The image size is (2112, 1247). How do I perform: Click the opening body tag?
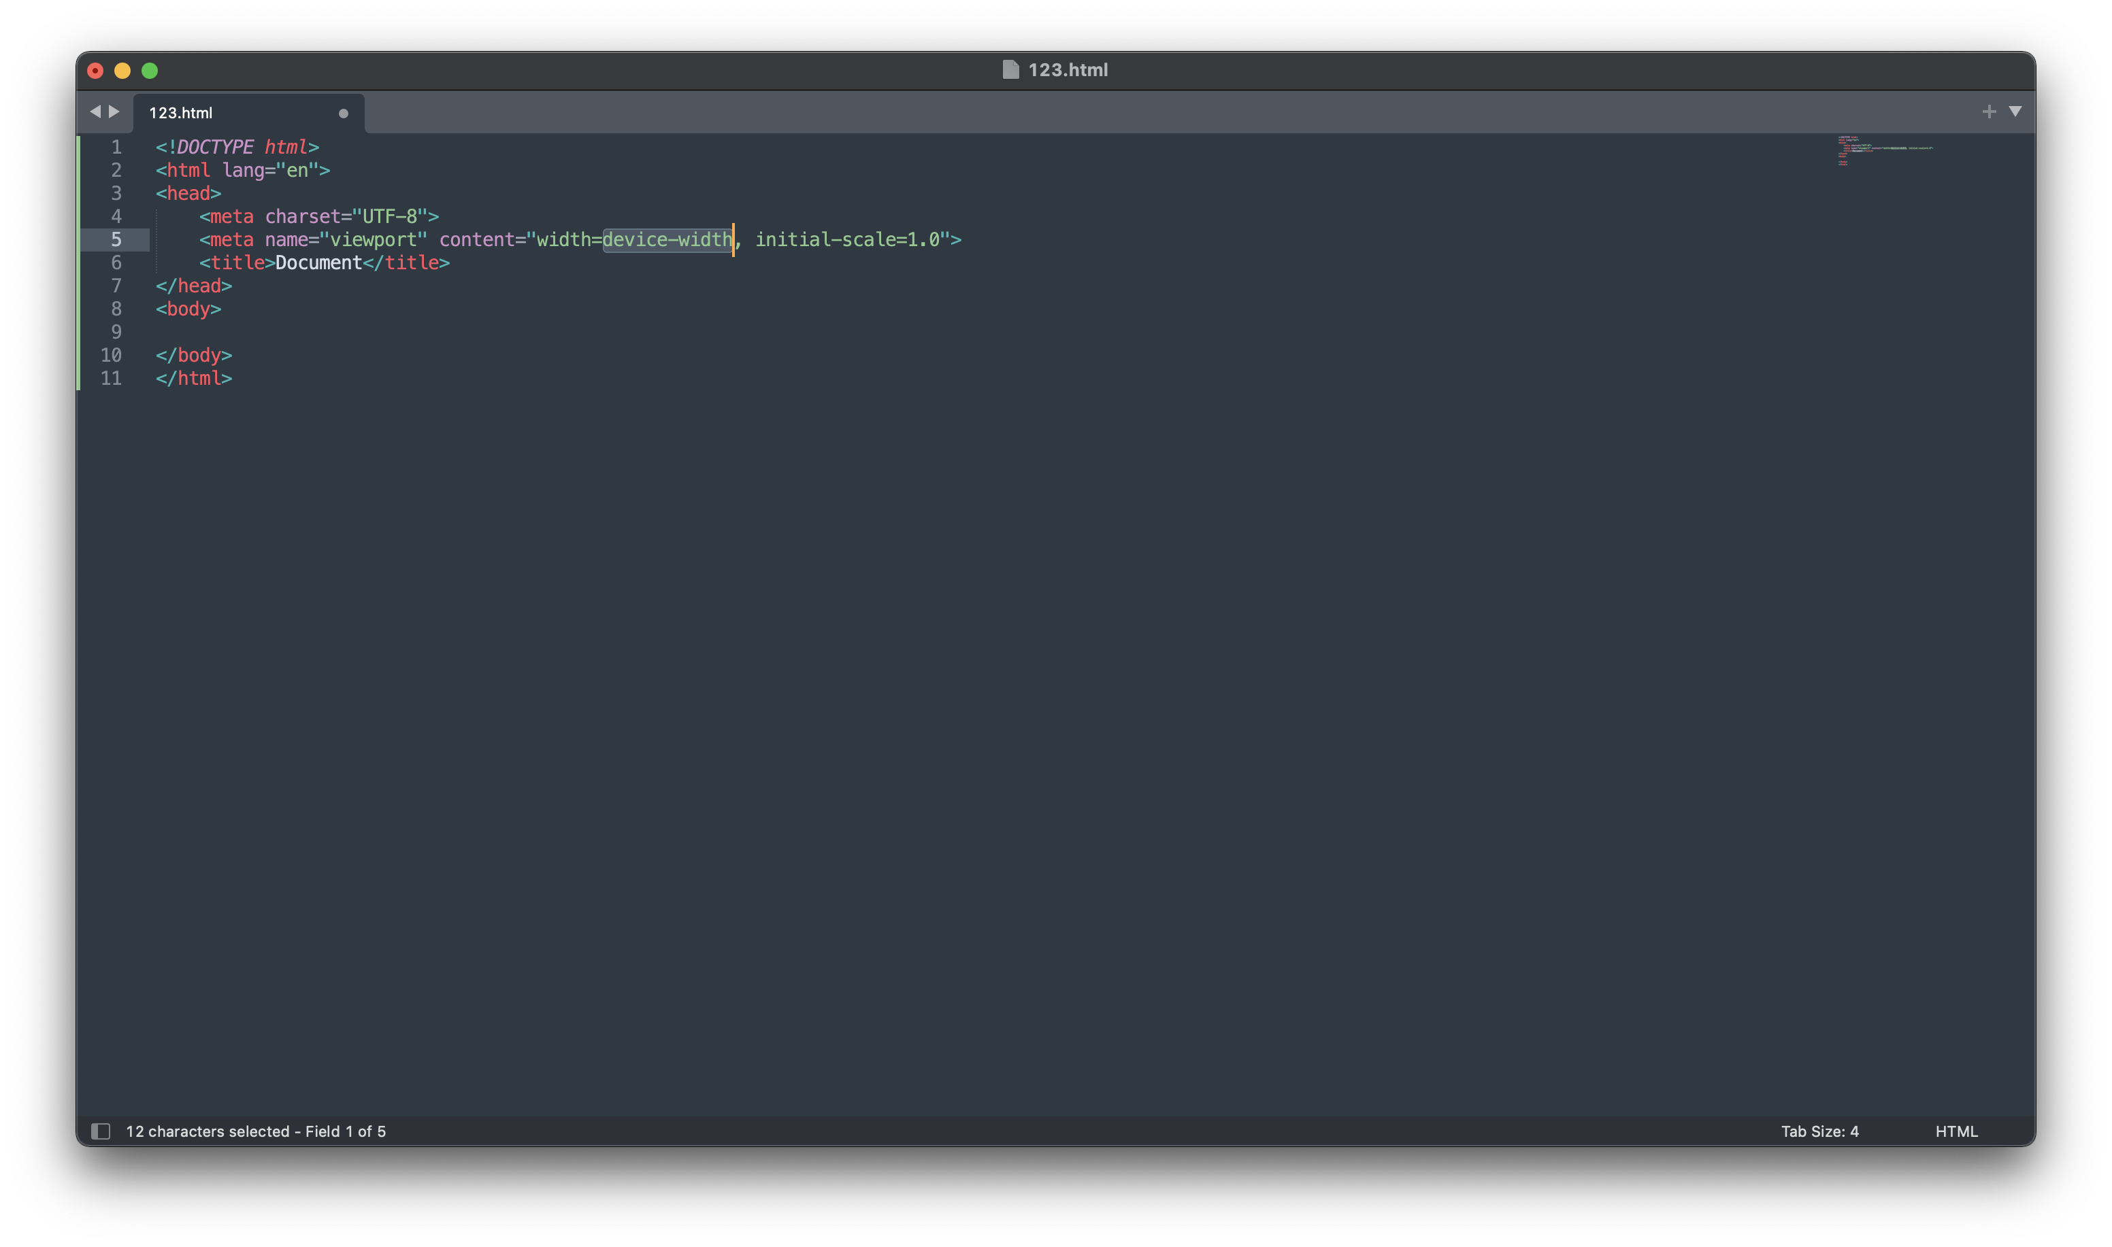188,309
